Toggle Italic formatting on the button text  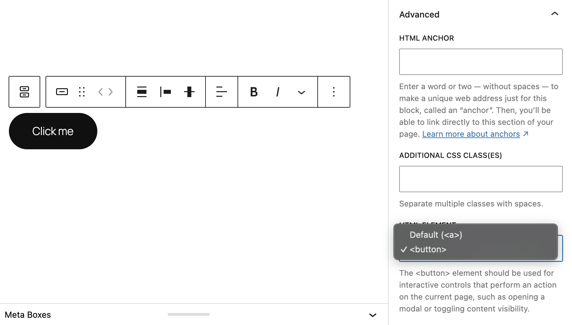click(x=277, y=92)
